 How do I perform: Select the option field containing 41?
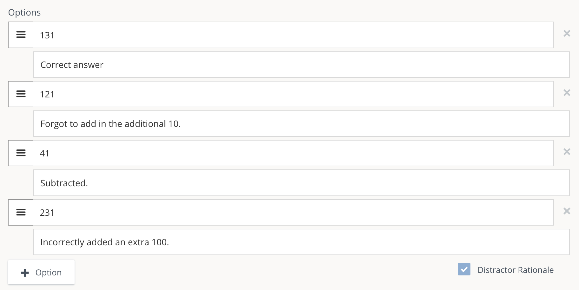click(x=286, y=153)
